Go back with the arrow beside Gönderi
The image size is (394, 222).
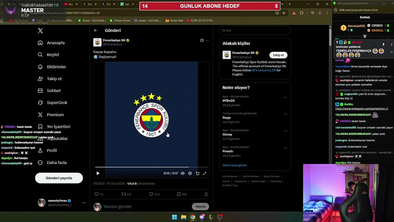coord(95,30)
